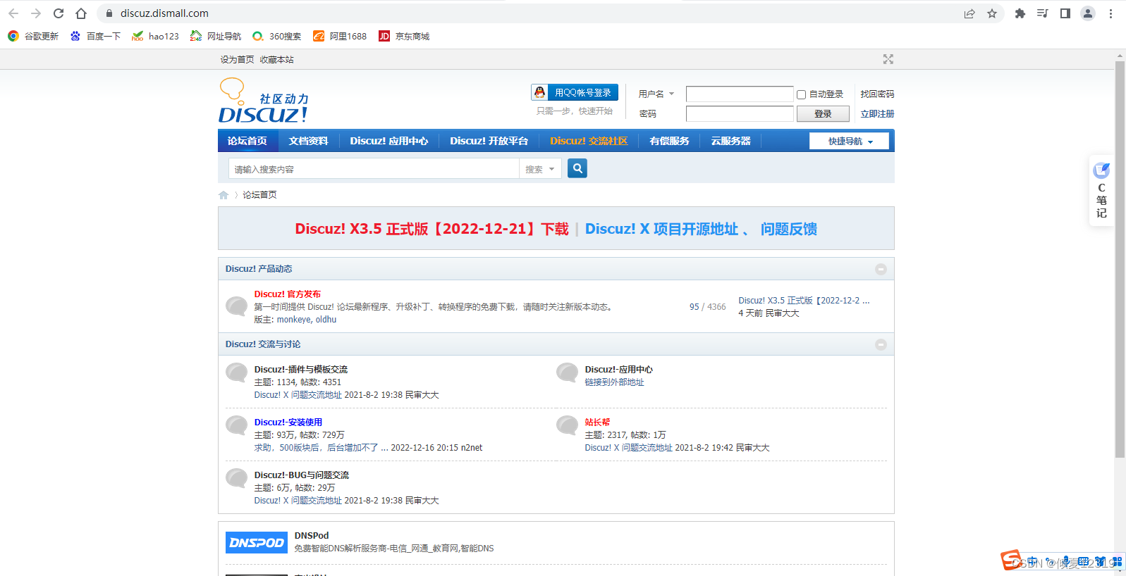Click the blue search magnifier button
The height and width of the screenshot is (576, 1126).
[577, 168]
